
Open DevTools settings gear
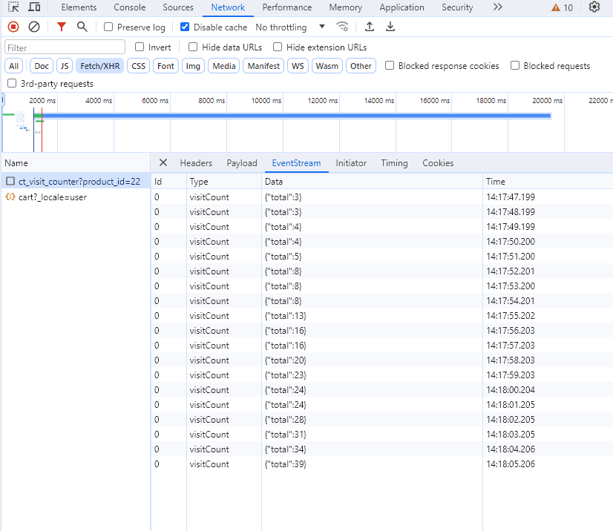coord(594,7)
